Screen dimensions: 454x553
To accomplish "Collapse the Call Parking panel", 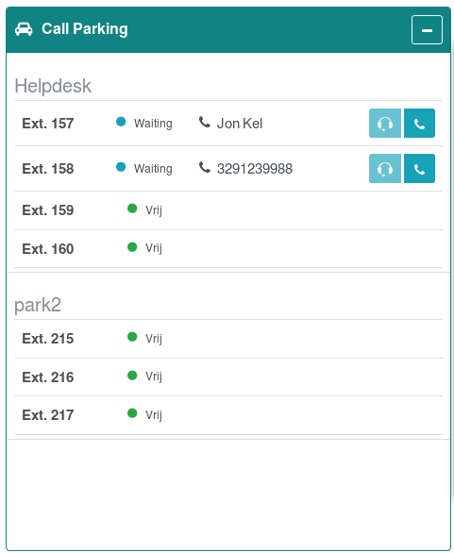I will point(427,29).
